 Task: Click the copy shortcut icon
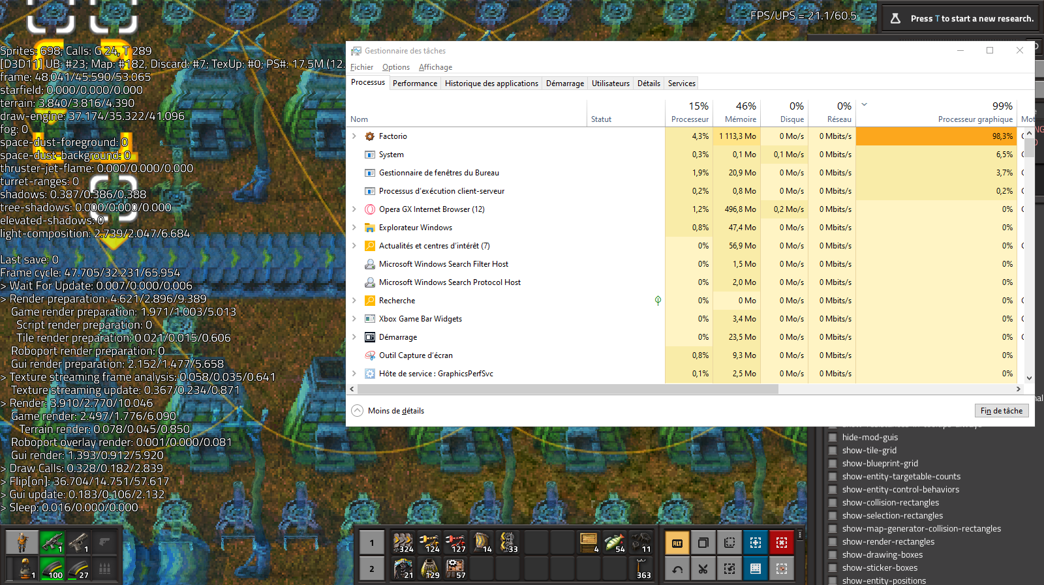[703, 543]
